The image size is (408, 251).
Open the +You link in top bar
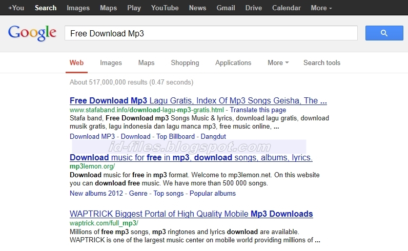tap(16, 8)
